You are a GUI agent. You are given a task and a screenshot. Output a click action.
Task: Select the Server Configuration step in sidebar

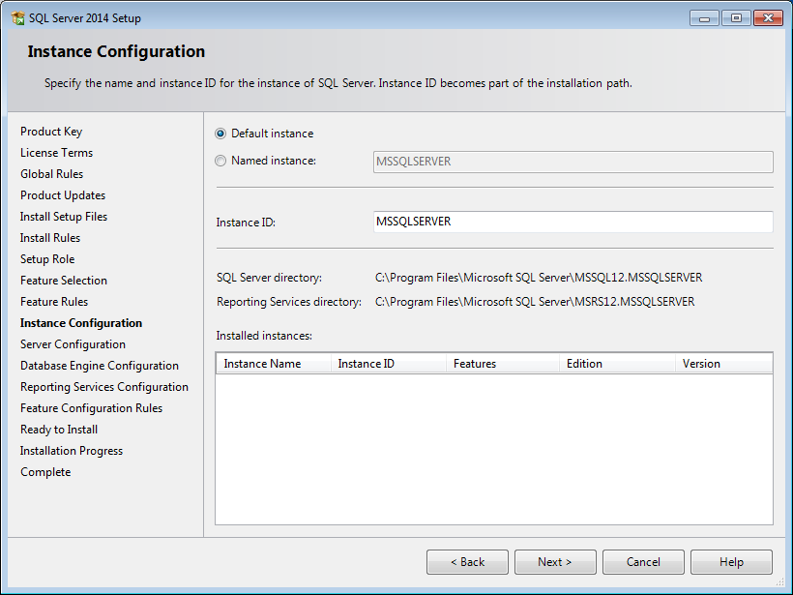click(x=73, y=344)
